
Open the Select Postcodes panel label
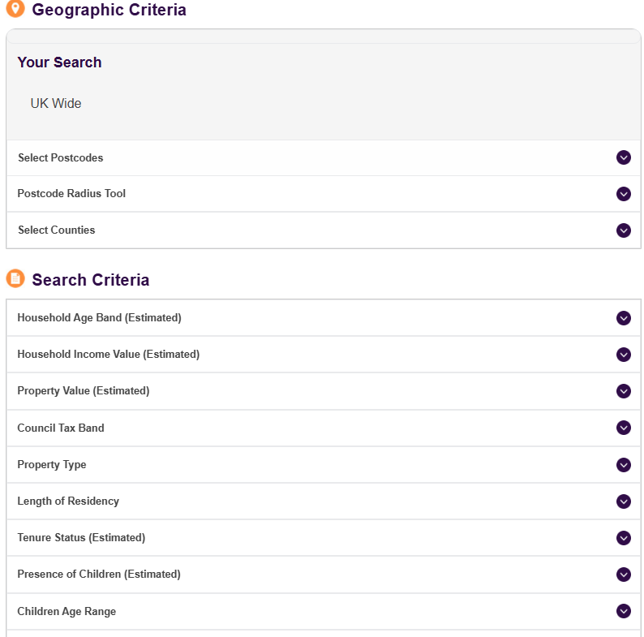pyautogui.click(x=61, y=157)
